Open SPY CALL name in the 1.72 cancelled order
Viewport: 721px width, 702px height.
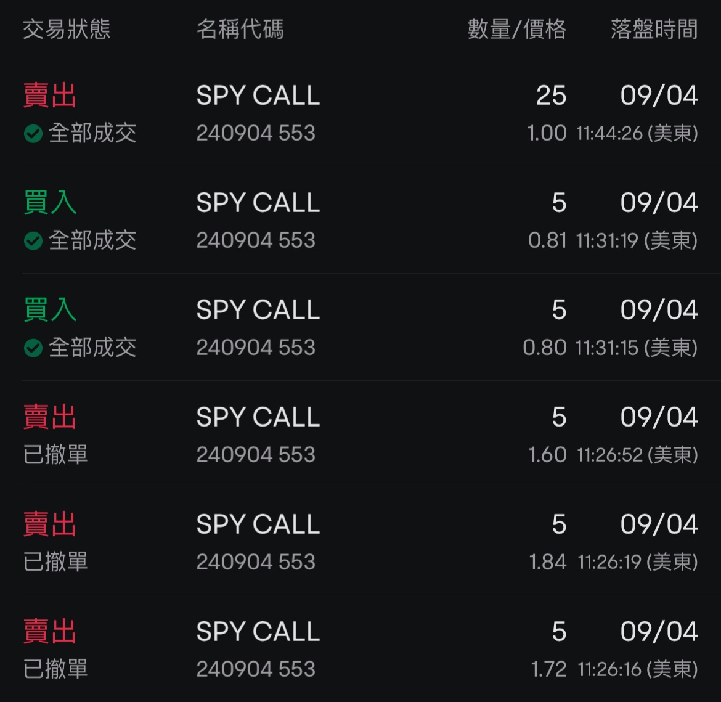pyautogui.click(x=258, y=632)
